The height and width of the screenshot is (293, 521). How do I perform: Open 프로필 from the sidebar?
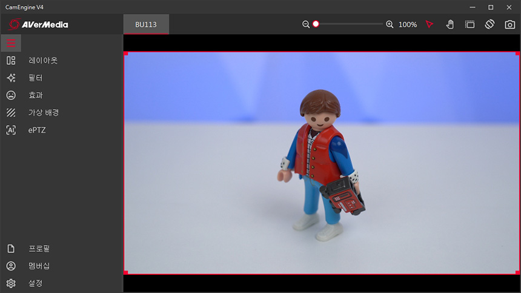[39, 249]
